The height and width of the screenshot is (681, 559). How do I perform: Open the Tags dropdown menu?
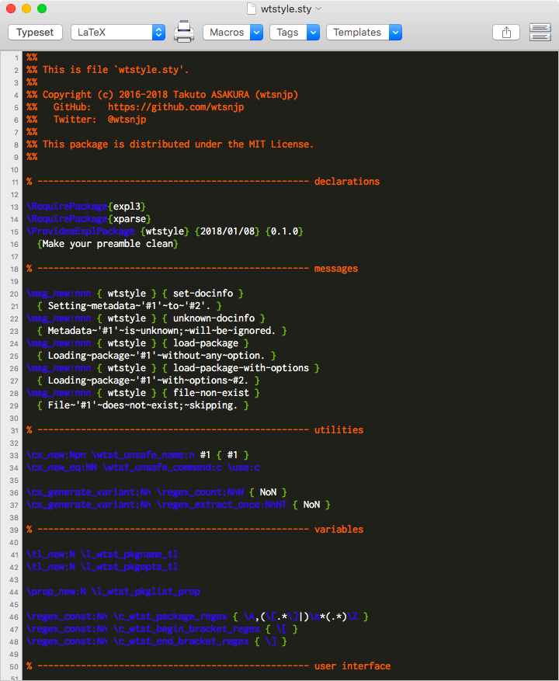coord(294,32)
